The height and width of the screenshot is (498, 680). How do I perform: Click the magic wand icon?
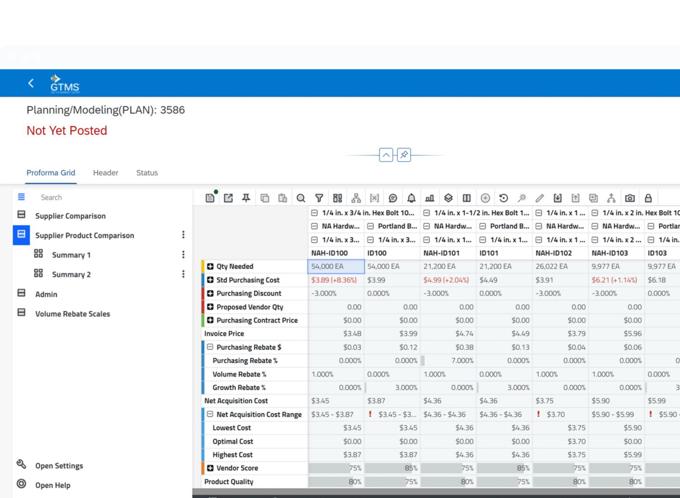pos(522,198)
